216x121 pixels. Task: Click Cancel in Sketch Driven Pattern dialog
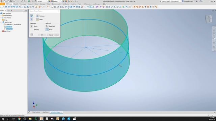[x=51, y=35]
